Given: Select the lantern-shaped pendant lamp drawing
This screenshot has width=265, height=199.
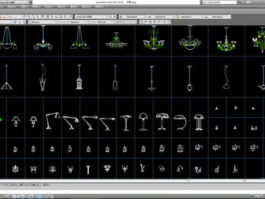Looking at the screenshot, I should pos(79,77).
